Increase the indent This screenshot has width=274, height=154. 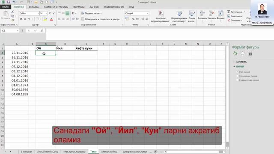pyautogui.click(x=77, y=19)
